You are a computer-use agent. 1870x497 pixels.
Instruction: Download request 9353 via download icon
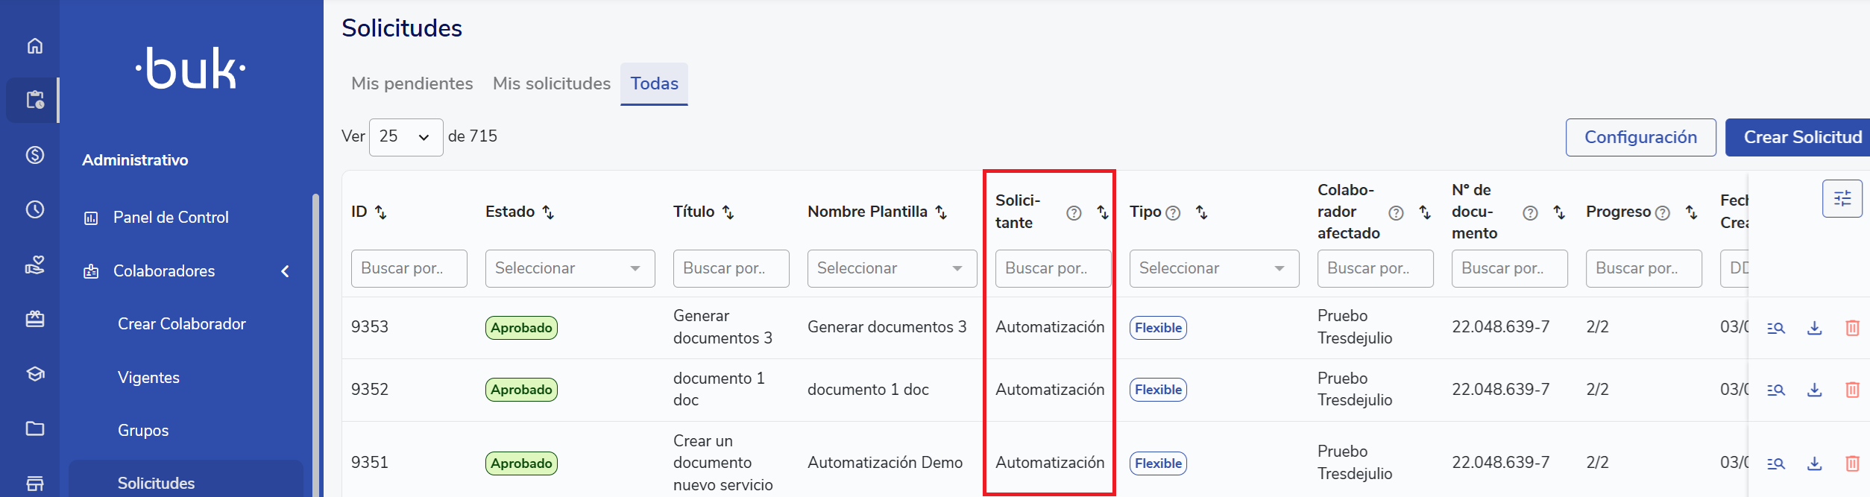coord(1814,328)
